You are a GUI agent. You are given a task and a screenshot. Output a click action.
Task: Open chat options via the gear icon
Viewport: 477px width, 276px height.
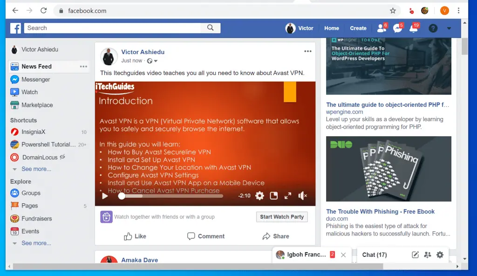click(x=439, y=255)
